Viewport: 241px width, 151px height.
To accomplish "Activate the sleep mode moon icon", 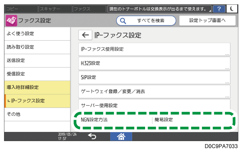I will point(232,9).
